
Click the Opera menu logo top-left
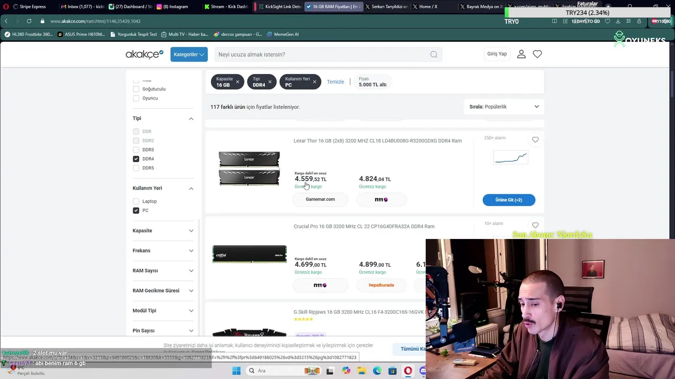click(x=6, y=6)
